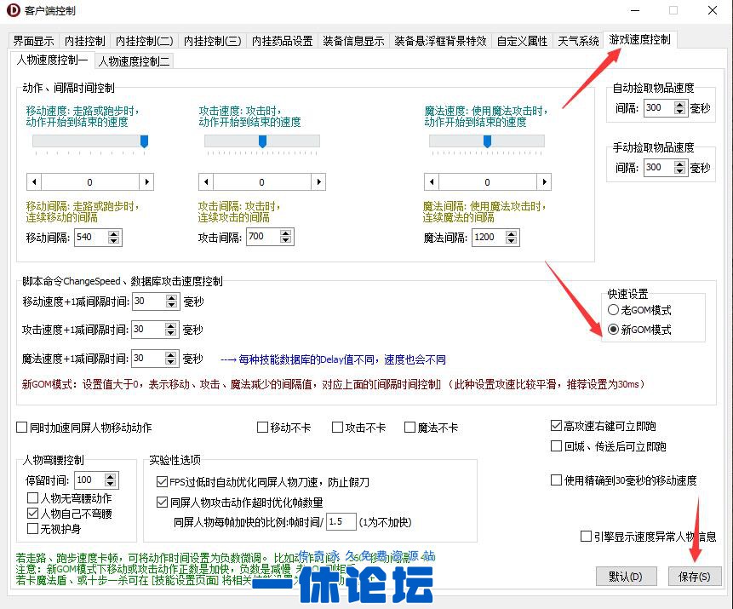
Task: Switch to 内挂控制(二) tab
Action: [x=145, y=41]
